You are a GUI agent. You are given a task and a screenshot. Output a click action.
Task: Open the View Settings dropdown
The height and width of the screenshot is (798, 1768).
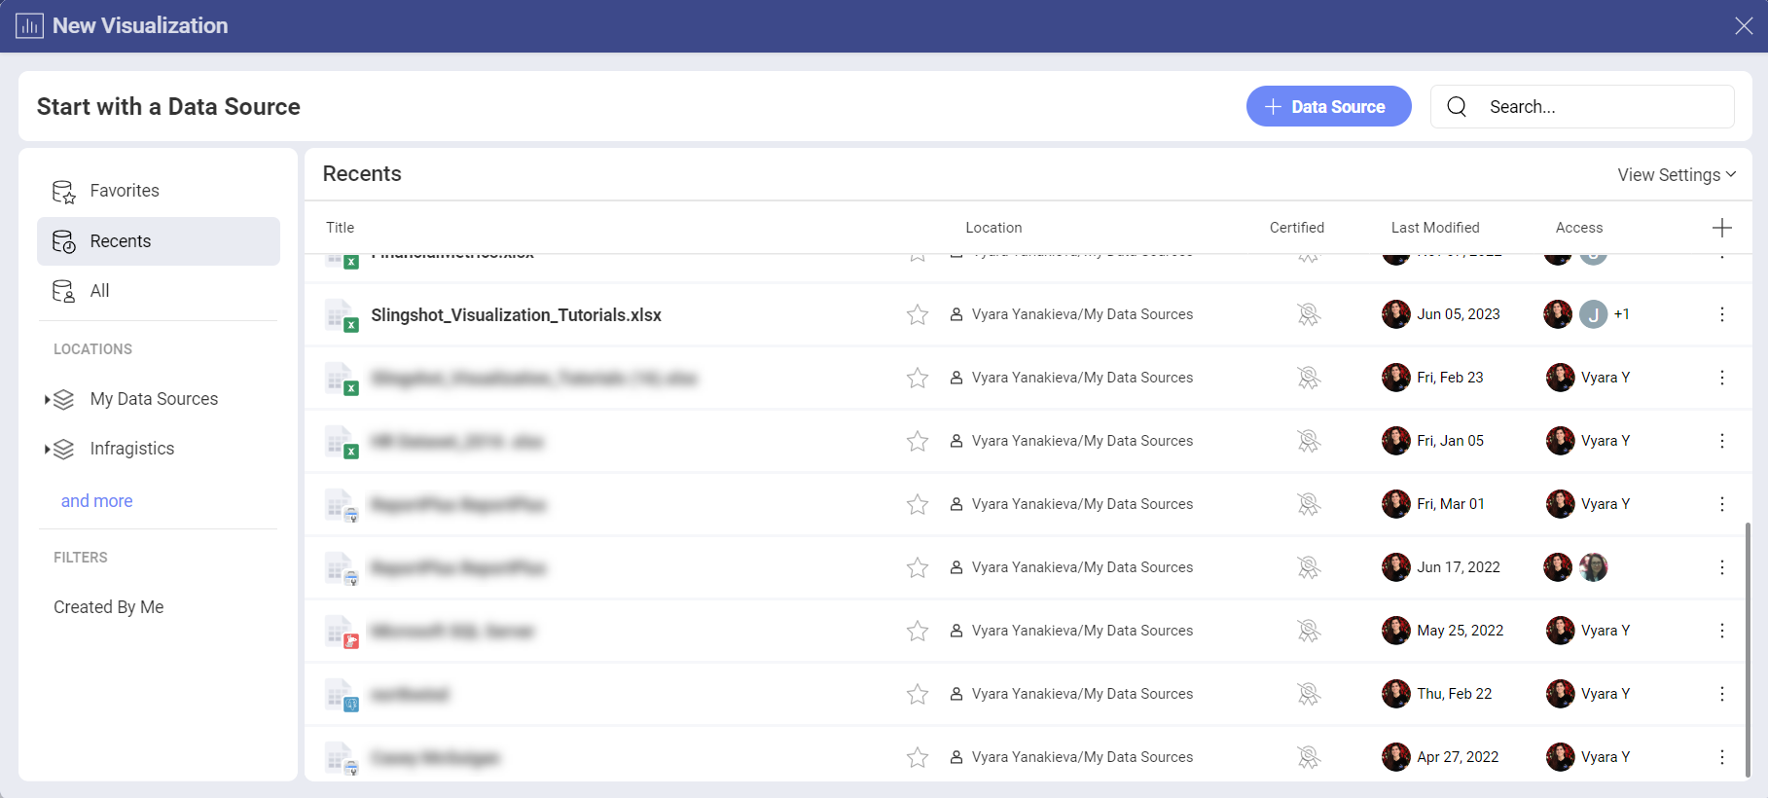point(1677,174)
